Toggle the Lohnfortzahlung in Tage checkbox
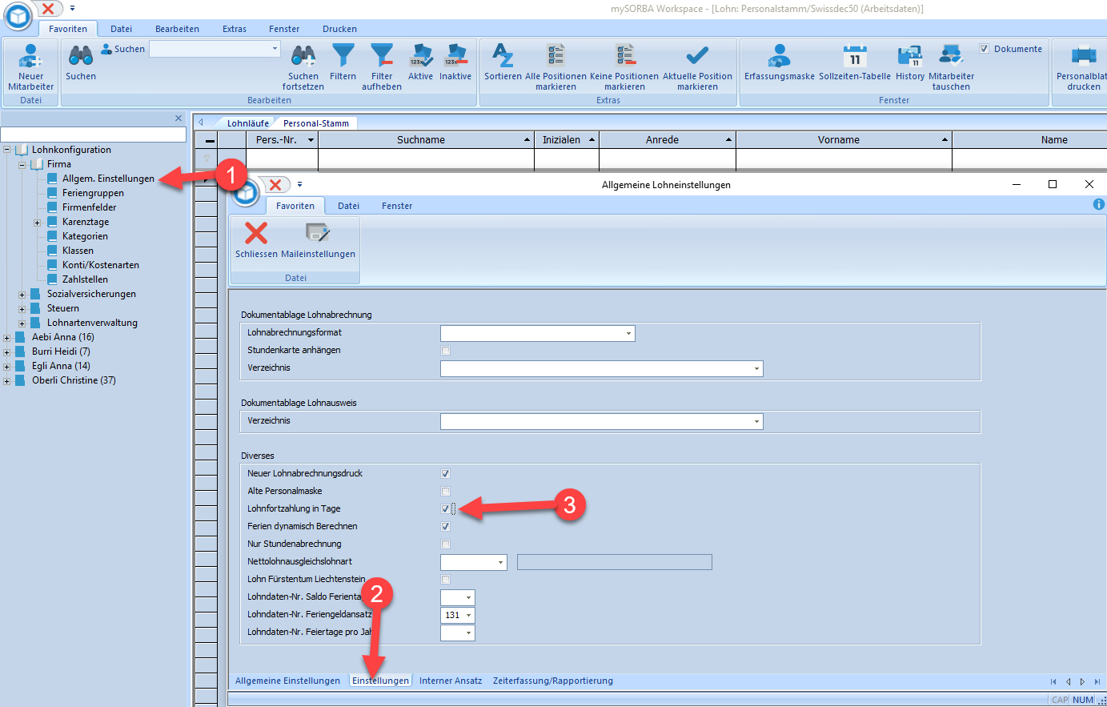1107x707 pixels. (x=446, y=509)
